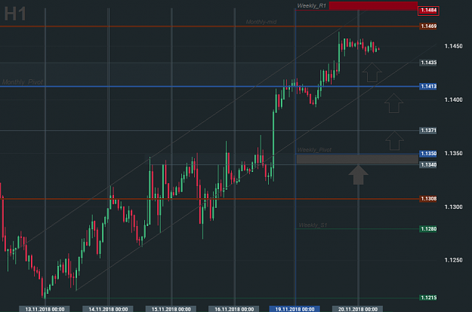Click the Weekly_R1 level label
This screenshot has width=472, height=312.
tap(312, 6)
